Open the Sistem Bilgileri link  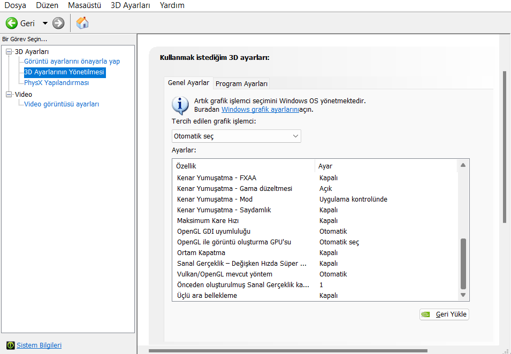tap(39, 345)
